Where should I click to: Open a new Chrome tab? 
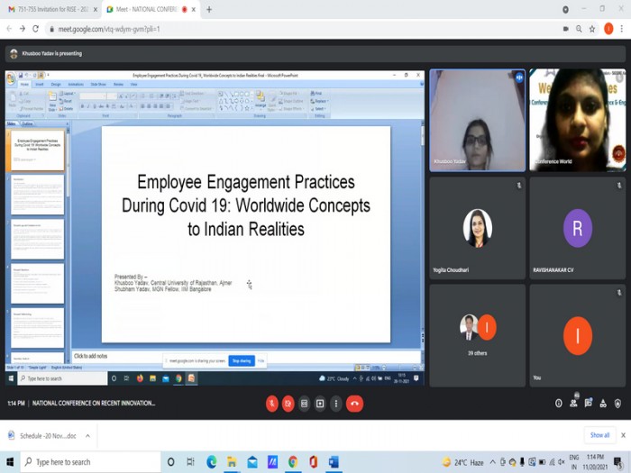(x=209, y=9)
